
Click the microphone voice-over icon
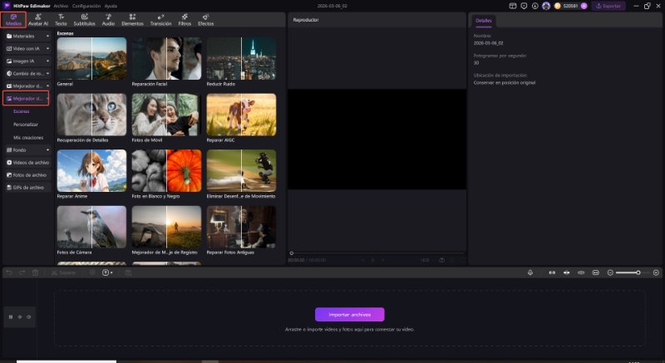[x=530, y=272]
